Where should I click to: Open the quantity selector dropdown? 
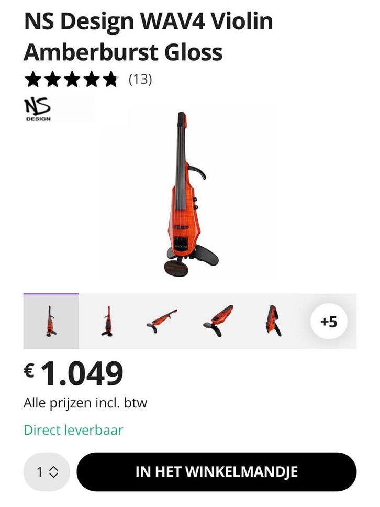47,472
